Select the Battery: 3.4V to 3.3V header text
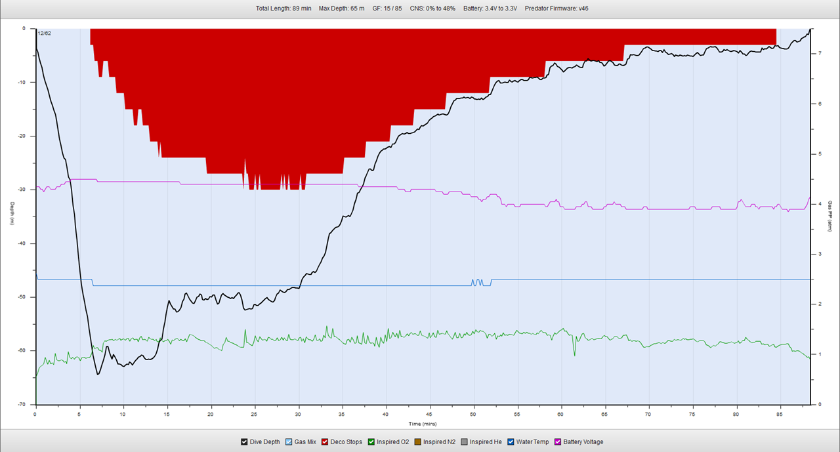The height and width of the screenshot is (452, 840). [490, 9]
